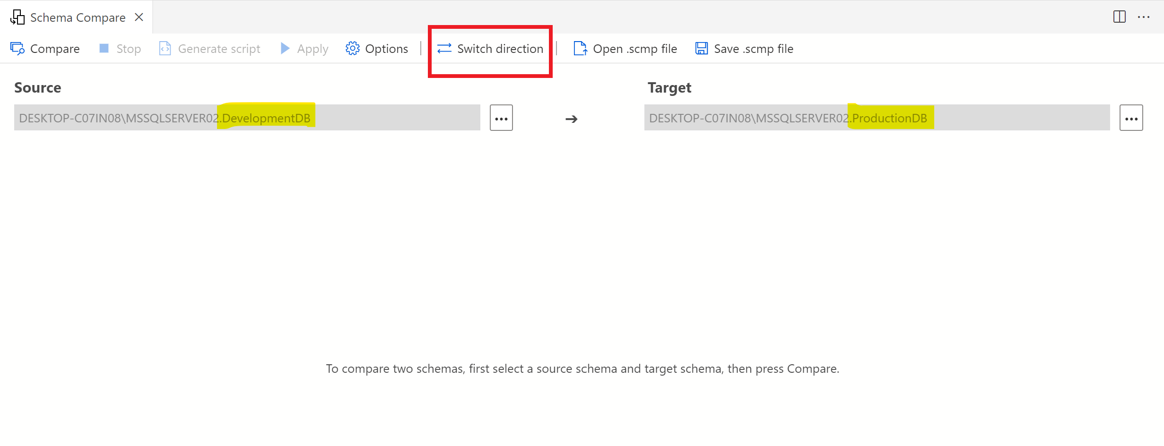Click the Stop square icon
1164x446 pixels.
(104, 48)
